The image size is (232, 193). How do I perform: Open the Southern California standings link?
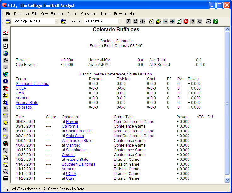[32, 84]
